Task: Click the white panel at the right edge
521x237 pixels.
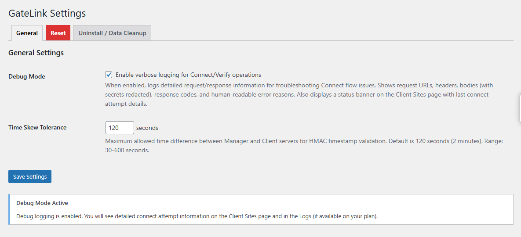Action: (519, 108)
